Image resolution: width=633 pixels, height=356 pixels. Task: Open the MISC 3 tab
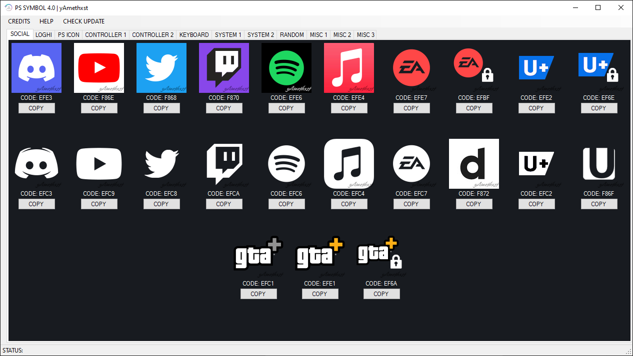365,35
